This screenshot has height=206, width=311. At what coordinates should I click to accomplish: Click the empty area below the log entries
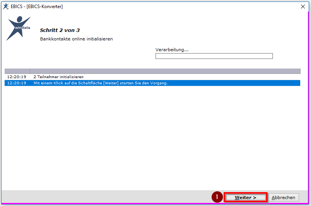pos(152,137)
